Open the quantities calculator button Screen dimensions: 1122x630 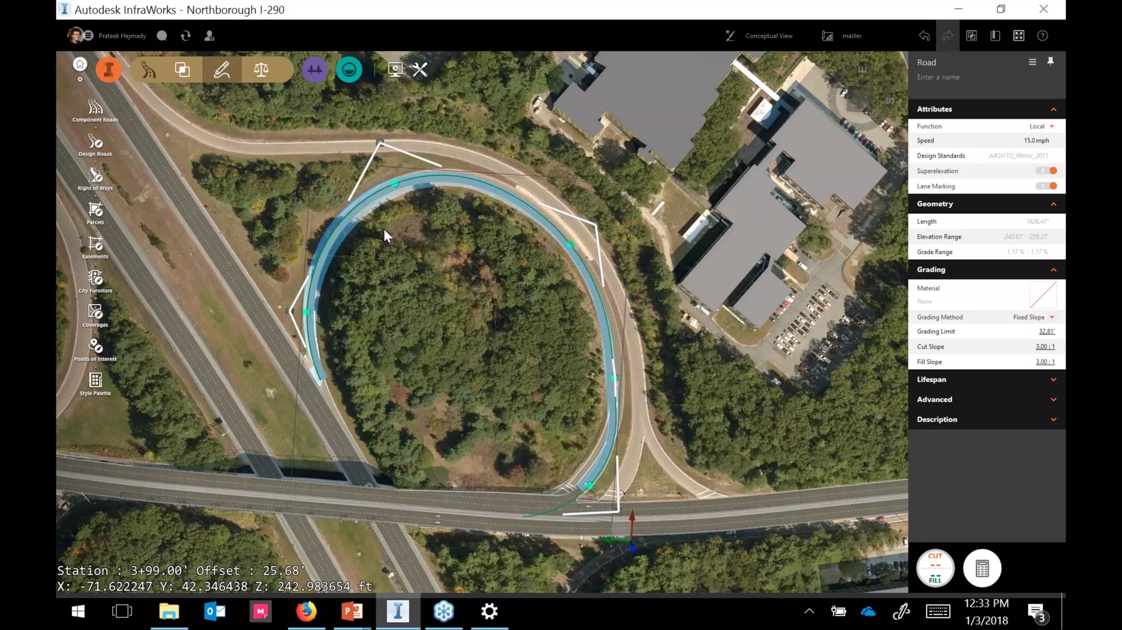tap(982, 568)
